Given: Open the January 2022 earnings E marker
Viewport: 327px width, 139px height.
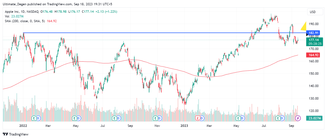Looking at the screenshot, I should 34,118.
